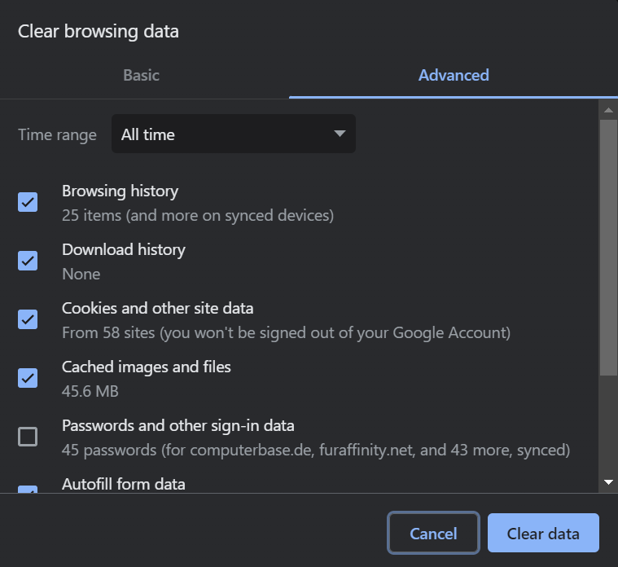
Task: Click the vertical scrollbar thumb
Action: point(608,244)
